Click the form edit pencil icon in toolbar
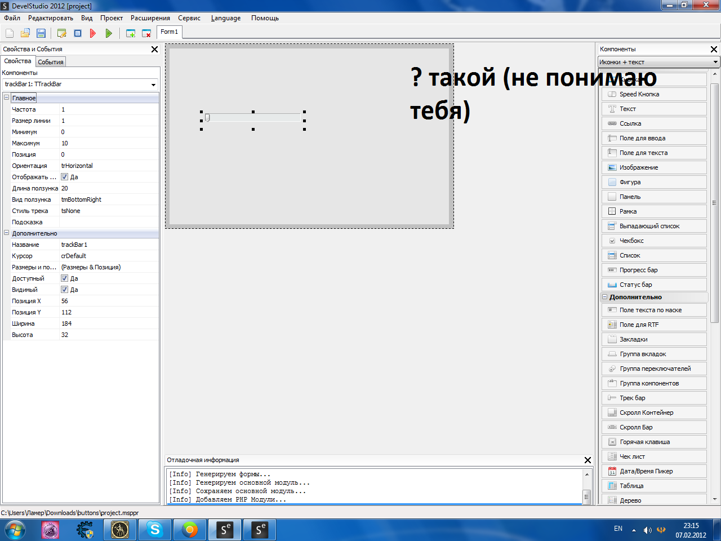721x541 pixels. 62,33
